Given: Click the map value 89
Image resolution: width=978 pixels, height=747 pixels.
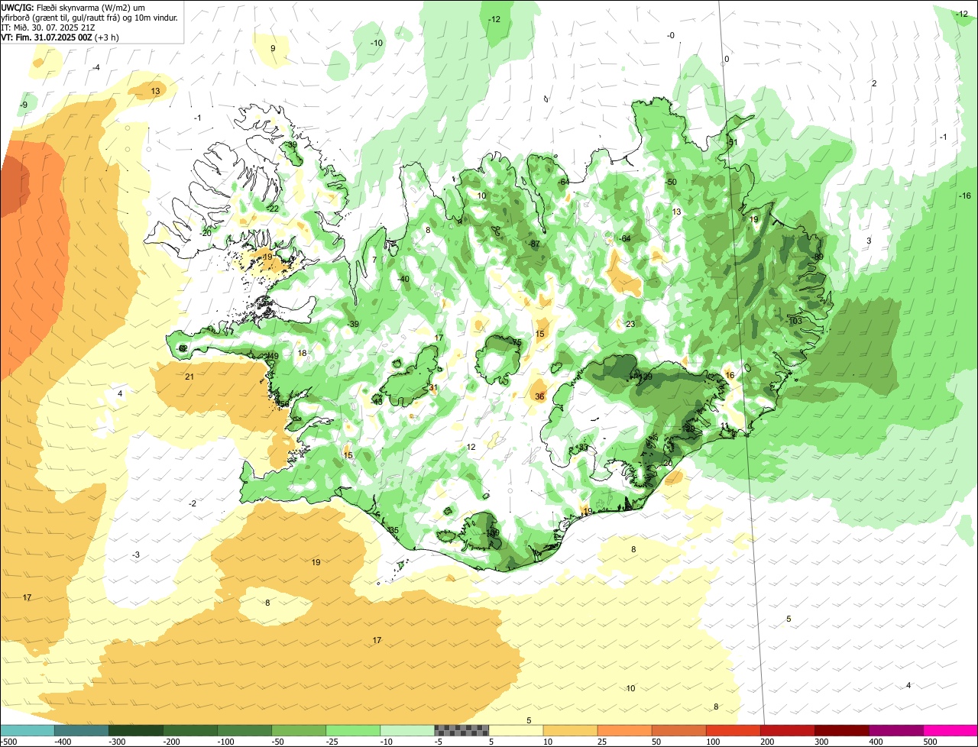Looking at the screenshot, I should (x=818, y=257).
